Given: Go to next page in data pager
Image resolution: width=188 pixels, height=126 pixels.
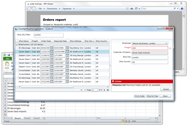Looking at the screenshot, I should click(x=104, y=90).
